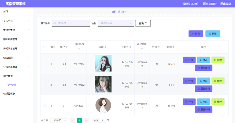
Task: Click 重置密码 for user a2
Action: pos(204,89)
